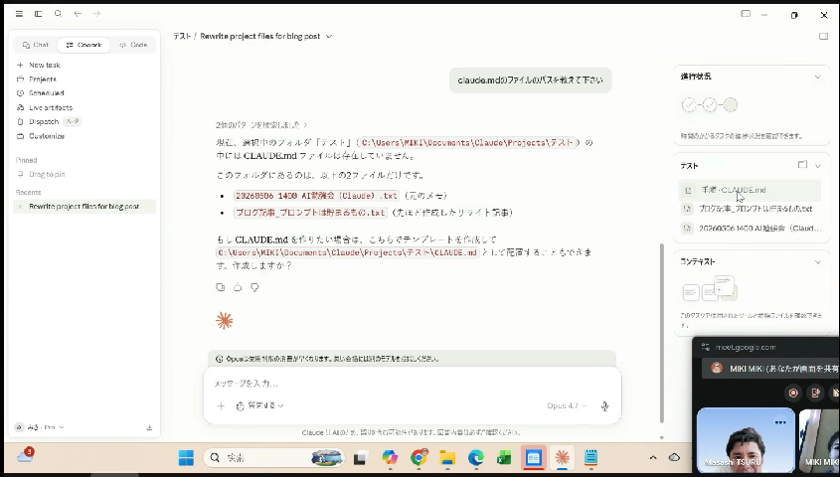Open the ブログ記事 txt file in panel
840x477 pixels.
click(750, 209)
